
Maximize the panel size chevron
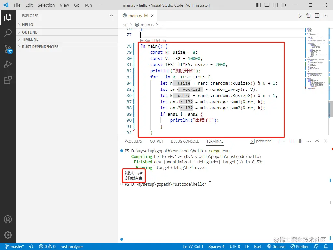pyautogui.click(x=317, y=141)
